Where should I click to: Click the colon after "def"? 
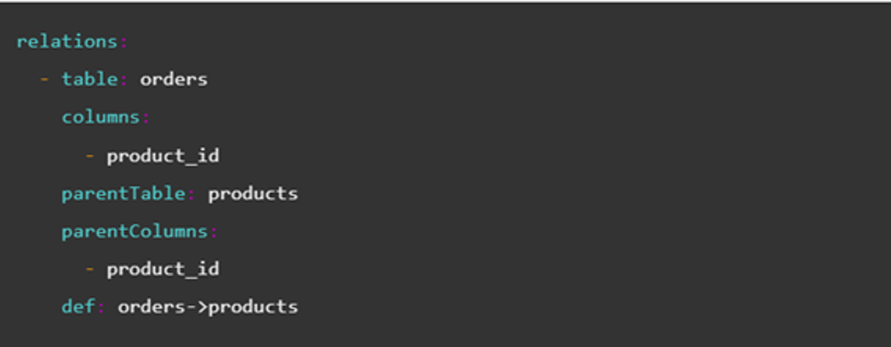(x=101, y=307)
